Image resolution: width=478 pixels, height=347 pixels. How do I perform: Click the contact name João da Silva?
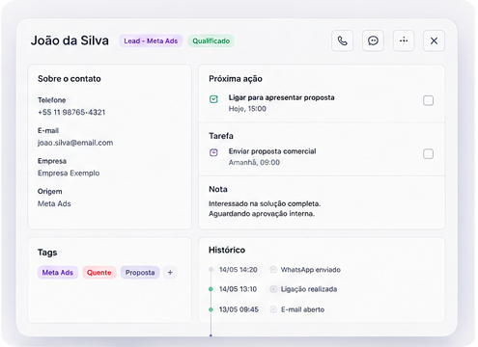[70, 40]
